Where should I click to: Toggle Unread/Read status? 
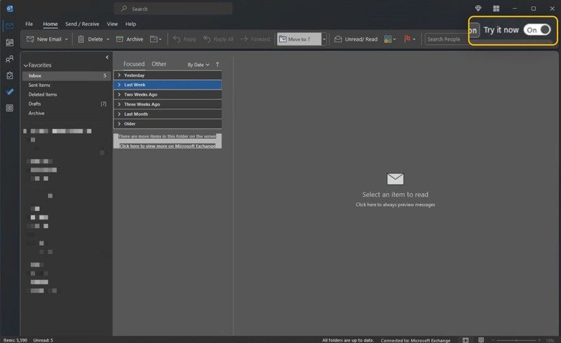(356, 39)
